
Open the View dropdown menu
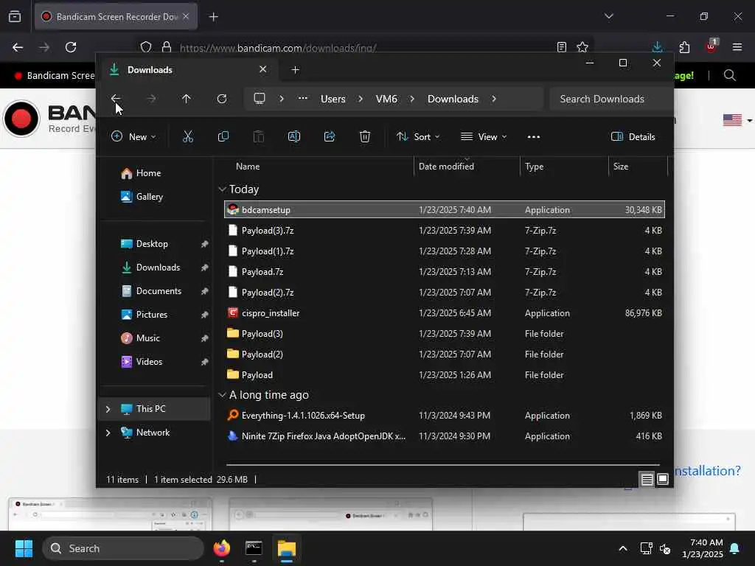tap(484, 136)
